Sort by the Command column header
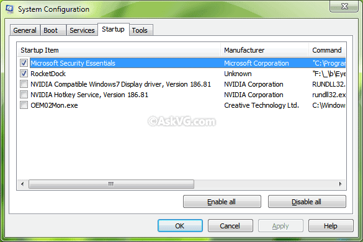 click(327, 50)
